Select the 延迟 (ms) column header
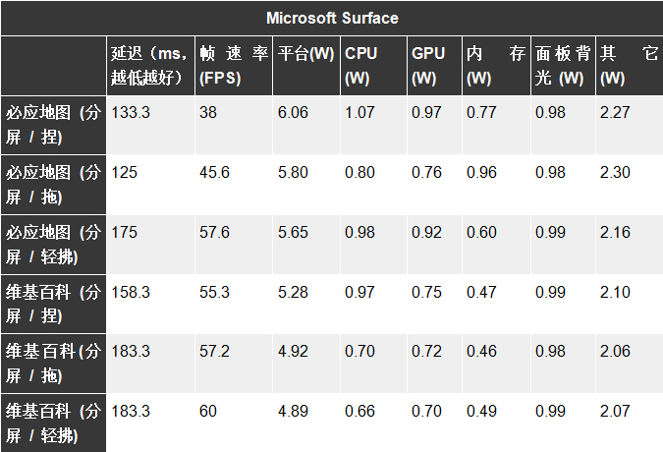This screenshot has height=452, width=663. click(150, 65)
